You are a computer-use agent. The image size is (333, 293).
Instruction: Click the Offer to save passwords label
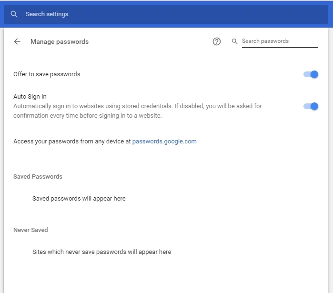click(x=47, y=74)
